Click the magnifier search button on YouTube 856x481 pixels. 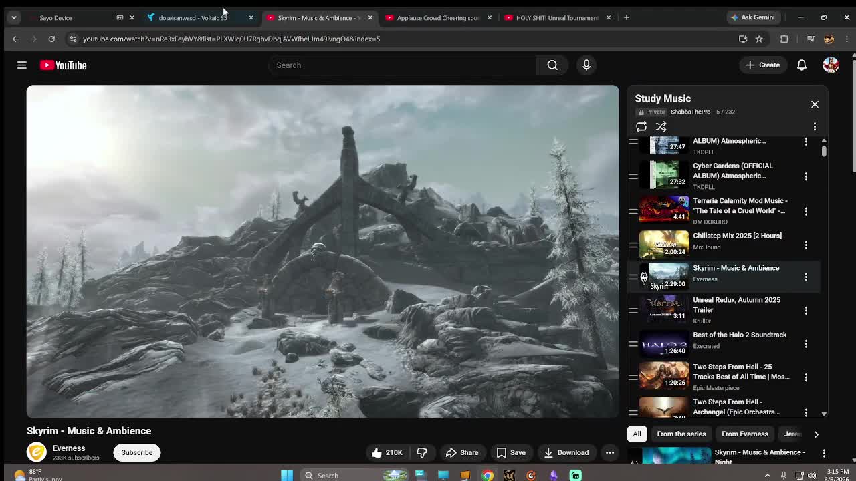click(x=552, y=65)
